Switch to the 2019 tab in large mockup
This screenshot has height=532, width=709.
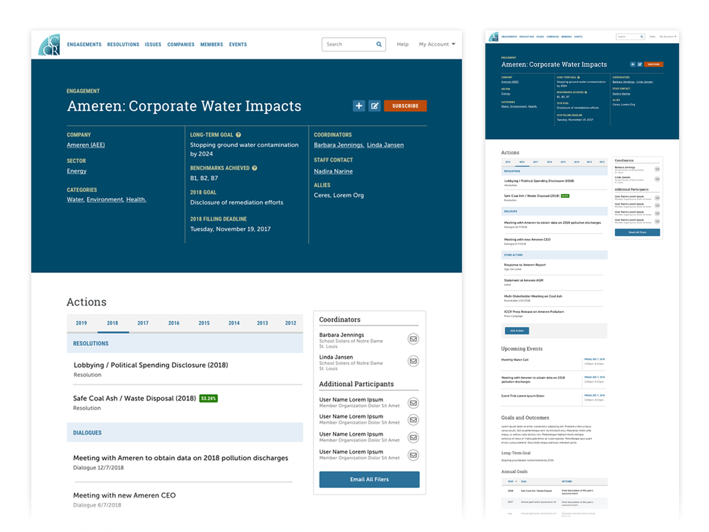(81, 323)
